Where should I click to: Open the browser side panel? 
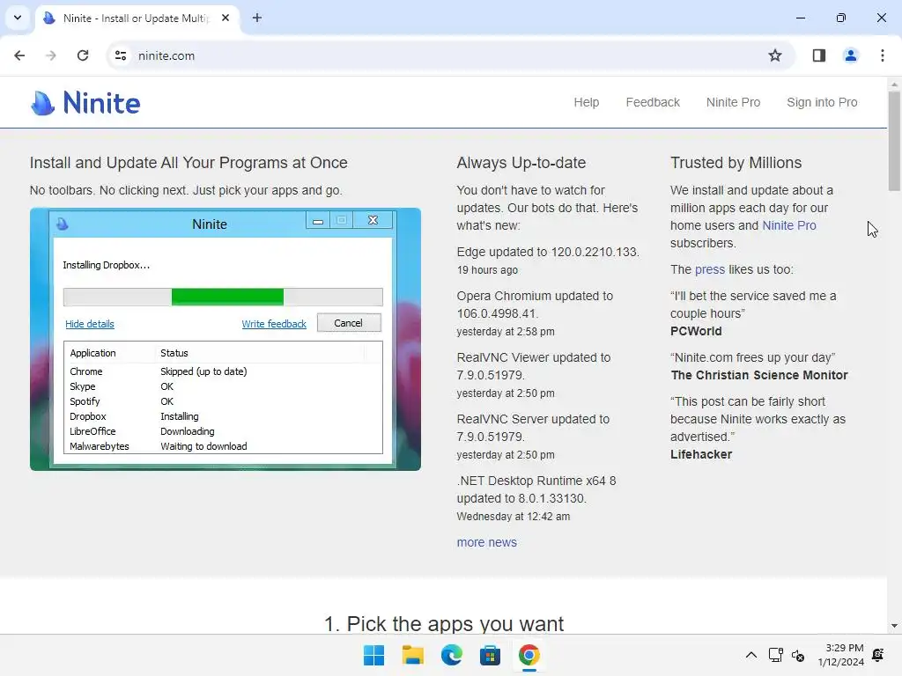point(818,55)
